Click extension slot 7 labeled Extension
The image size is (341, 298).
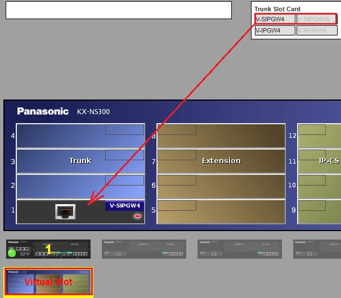click(x=221, y=161)
